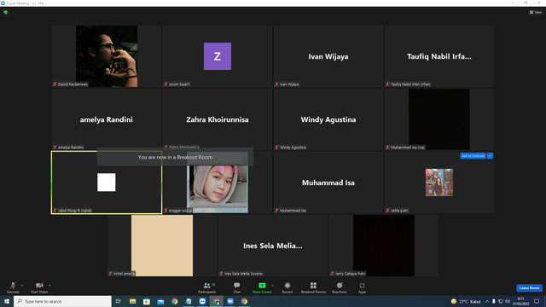Click the green Share Screen button

pyautogui.click(x=262, y=287)
